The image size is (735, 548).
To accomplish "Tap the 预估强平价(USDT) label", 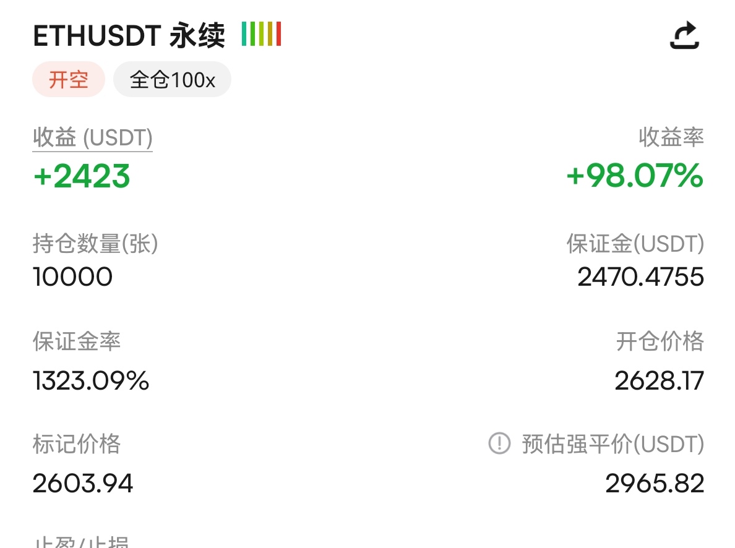I will pos(612,444).
